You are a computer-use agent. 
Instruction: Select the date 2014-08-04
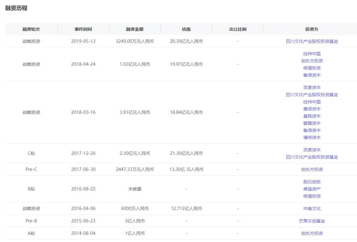click(83, 233)
